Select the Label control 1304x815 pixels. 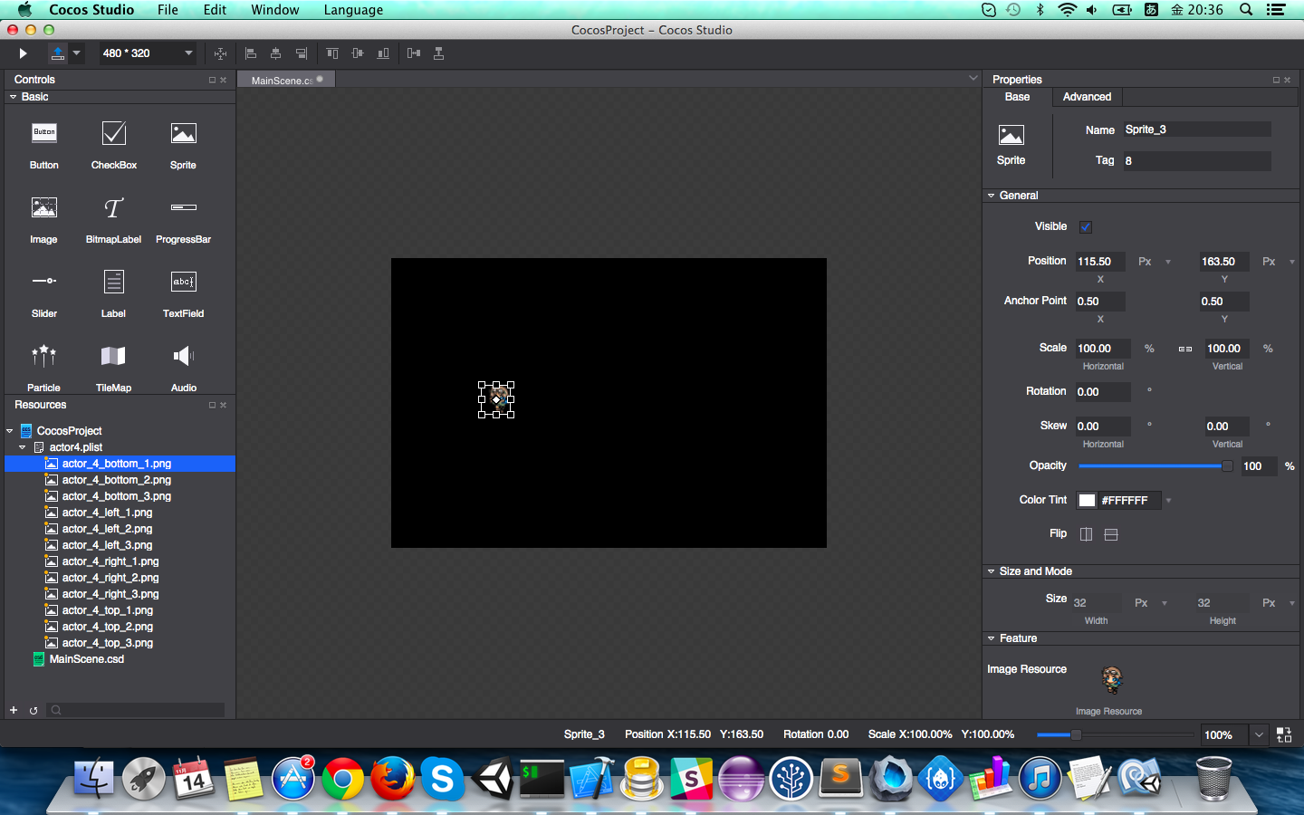click(x=114, y=293)
